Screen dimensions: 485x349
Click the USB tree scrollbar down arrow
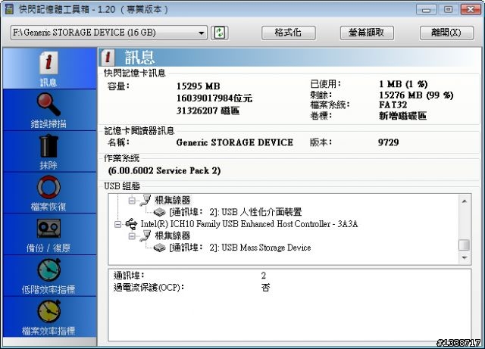pos(465,257)
